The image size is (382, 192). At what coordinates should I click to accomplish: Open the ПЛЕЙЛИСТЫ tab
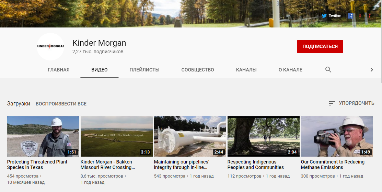(x=144, y=70)
